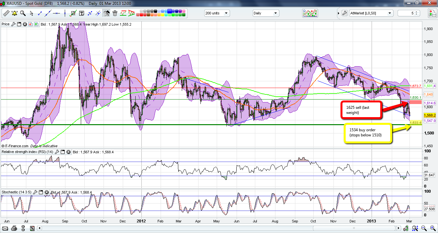Toggle the cursor pointer mode
Viewport: 438px width, 233px height.
pos(31,13)
